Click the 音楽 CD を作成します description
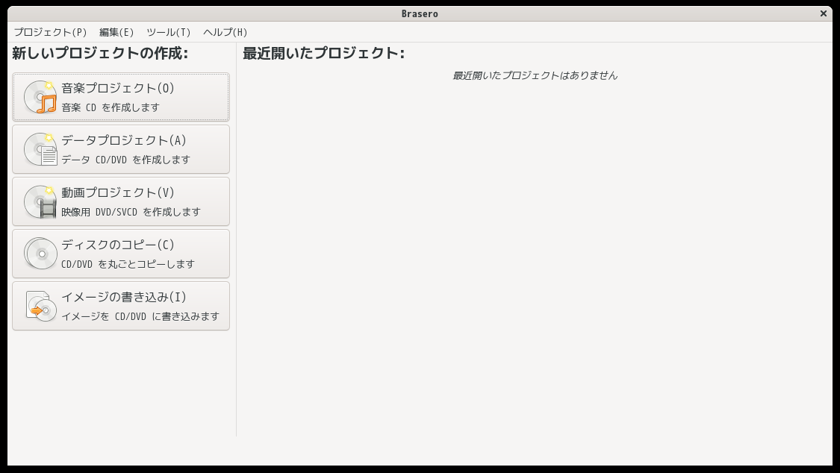Screen dimensions: 840x473 pyautogui.click(x=111, y=107)
